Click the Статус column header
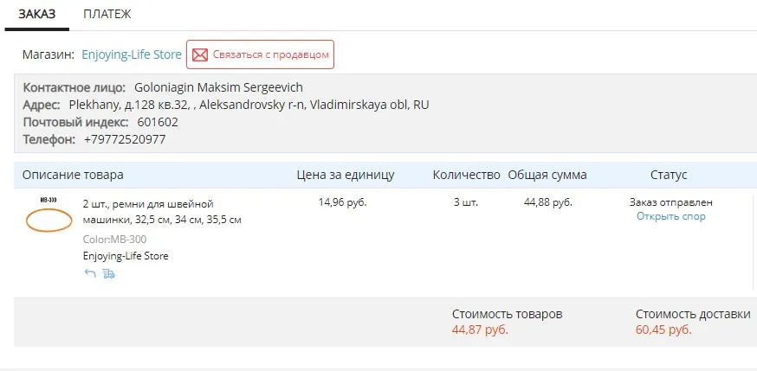 click(669, 175)
